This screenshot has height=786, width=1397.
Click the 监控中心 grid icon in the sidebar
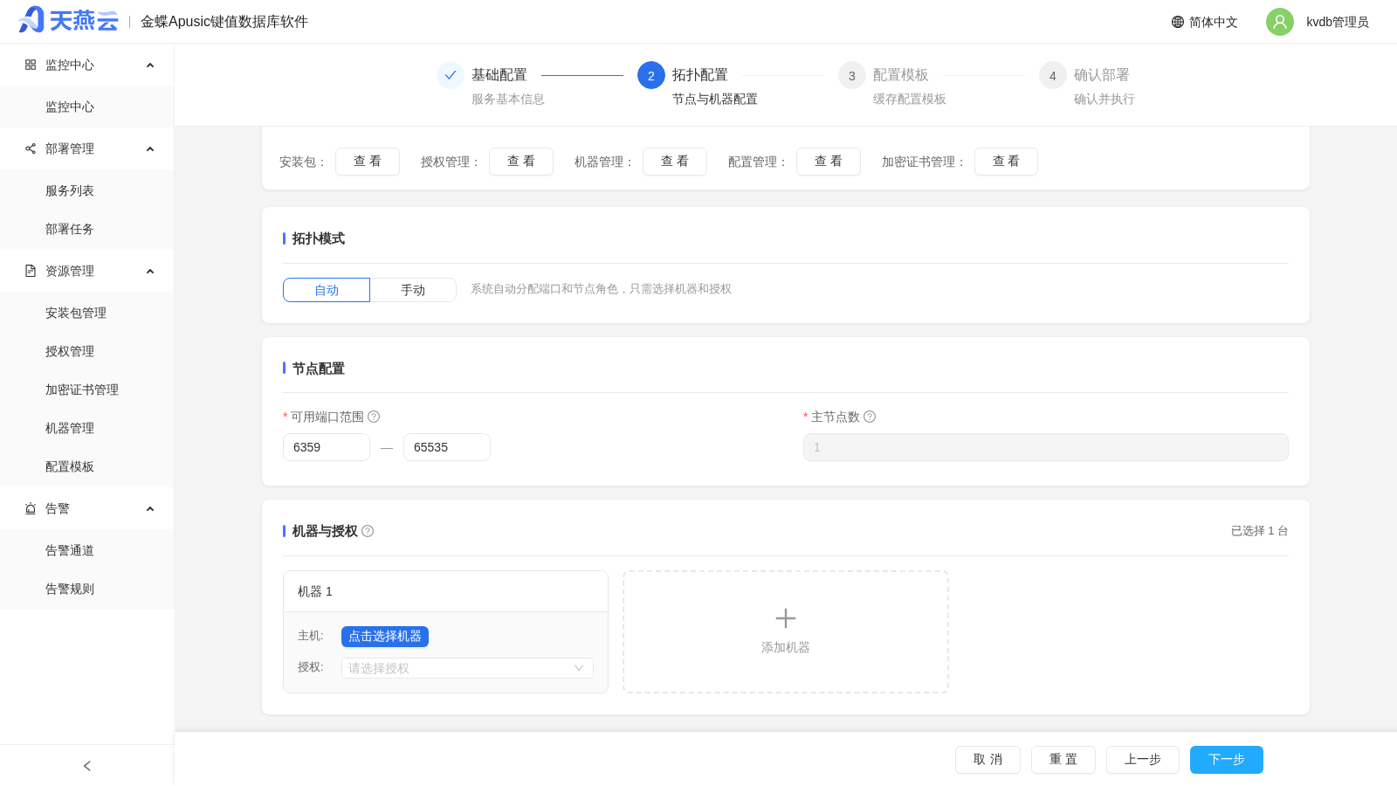pos(31,65)
